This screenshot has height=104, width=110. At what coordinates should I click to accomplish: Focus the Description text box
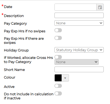point(79,15)
